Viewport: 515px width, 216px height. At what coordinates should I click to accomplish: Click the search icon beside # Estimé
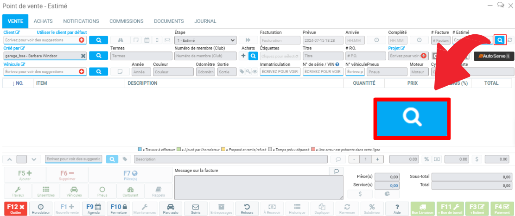click(500, 40)
